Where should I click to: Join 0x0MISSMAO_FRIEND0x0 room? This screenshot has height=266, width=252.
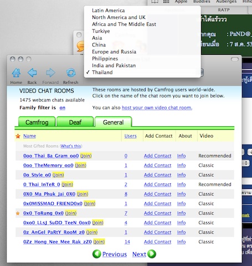(90, 204)
